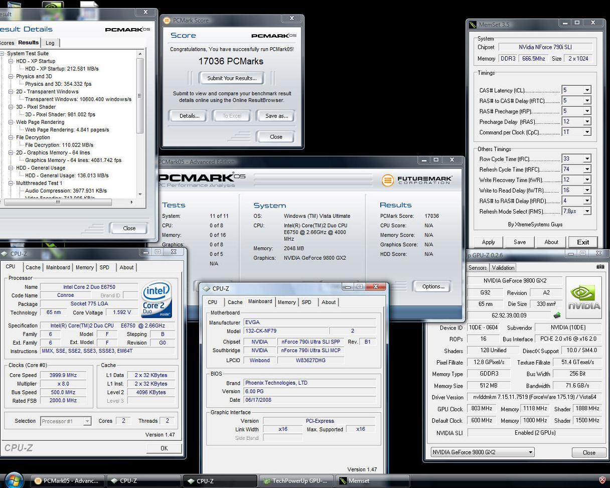Image resolution: width=610 pixels, height=488 pixels.
Task: Open the Log tab in Result Details
Action: point(50,43)
